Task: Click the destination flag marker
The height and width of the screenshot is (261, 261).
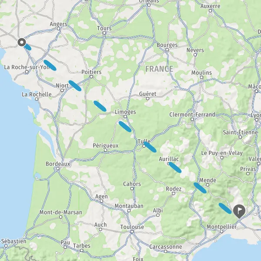Action: tap(239, 211)
